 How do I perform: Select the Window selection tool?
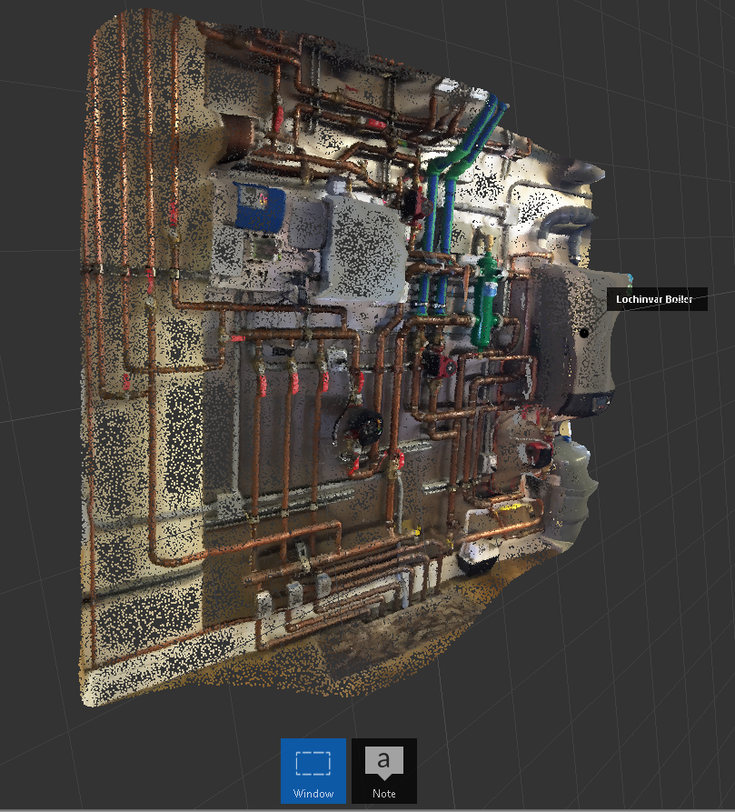point(313,770)
